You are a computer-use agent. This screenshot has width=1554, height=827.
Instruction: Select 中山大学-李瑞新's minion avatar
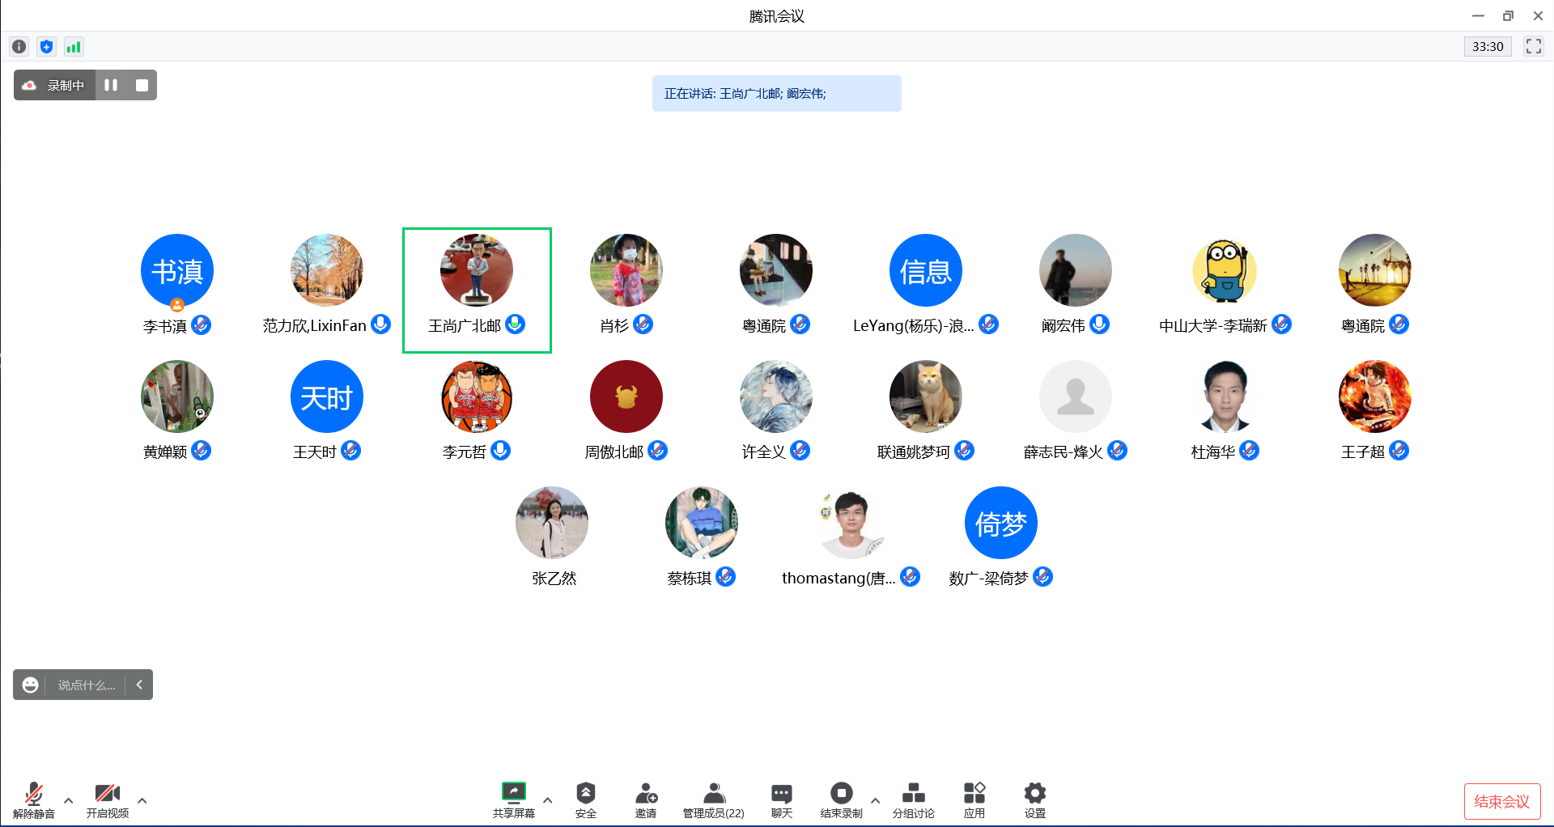[1225, 270]
